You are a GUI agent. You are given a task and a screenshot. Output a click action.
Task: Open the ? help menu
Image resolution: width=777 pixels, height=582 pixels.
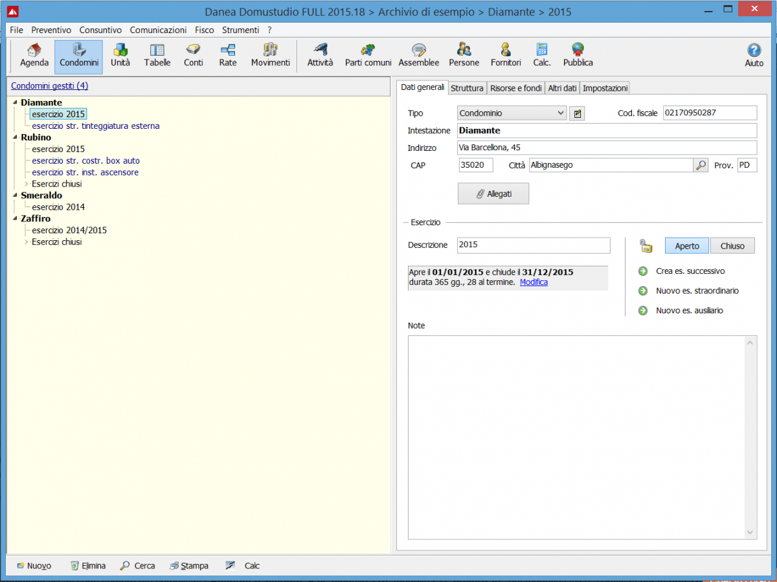[x=269, y=30]
